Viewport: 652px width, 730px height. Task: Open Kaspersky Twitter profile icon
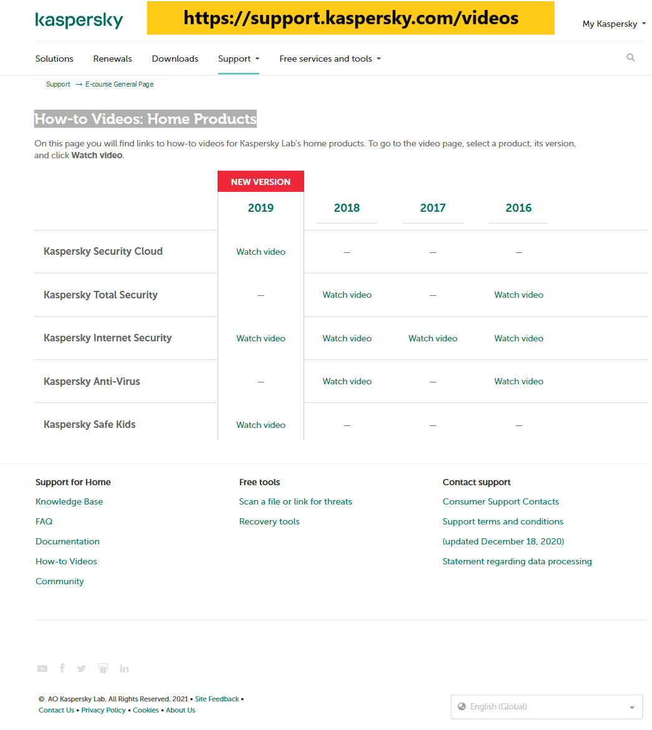(82, 668)
